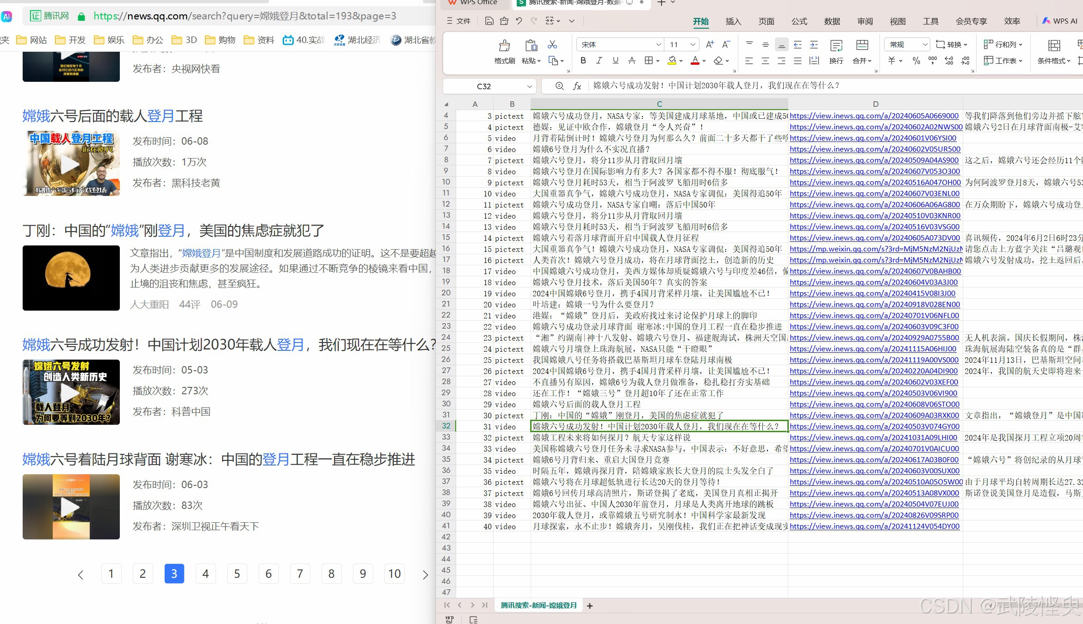Click the percent style icon
The height and width of the screenshot is (624, 1083).
point(916,61)
